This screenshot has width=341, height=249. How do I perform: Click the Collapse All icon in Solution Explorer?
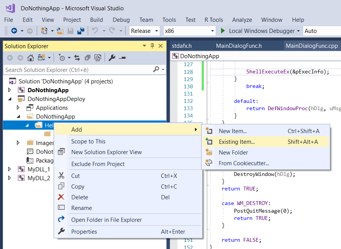(x=87, y=58)
